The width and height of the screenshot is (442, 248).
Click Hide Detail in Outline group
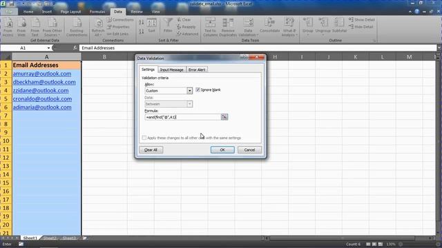click(361, 27)
